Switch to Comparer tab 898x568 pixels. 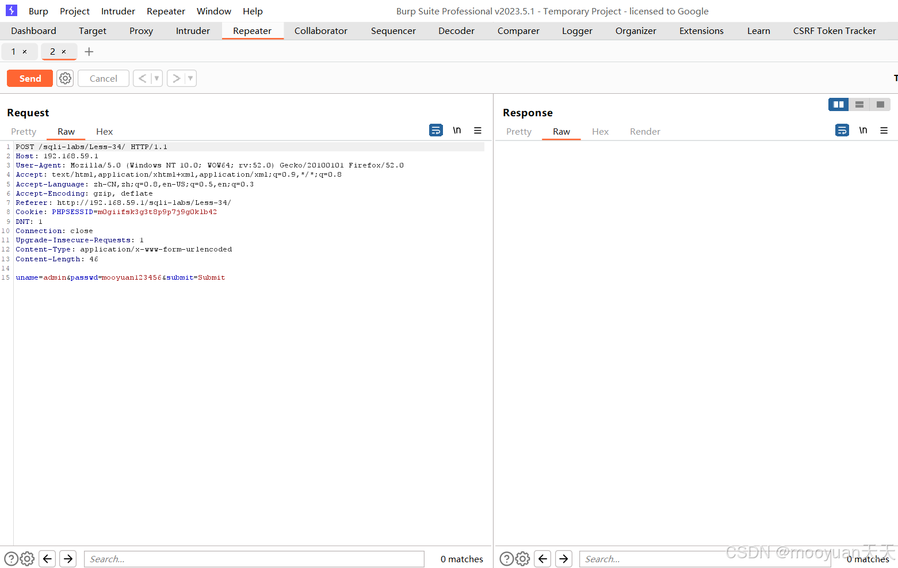[518, 31]
